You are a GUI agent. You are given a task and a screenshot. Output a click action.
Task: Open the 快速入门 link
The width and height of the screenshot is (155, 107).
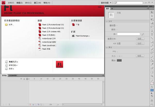pos(13,62)
